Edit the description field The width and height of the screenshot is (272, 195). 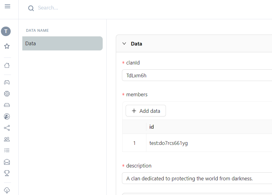[197, 178]
